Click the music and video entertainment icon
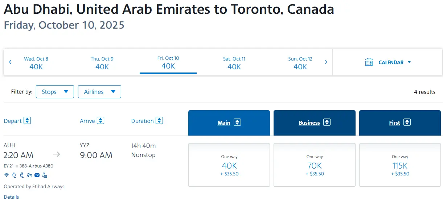443x199 pixels. coord(29,175)
